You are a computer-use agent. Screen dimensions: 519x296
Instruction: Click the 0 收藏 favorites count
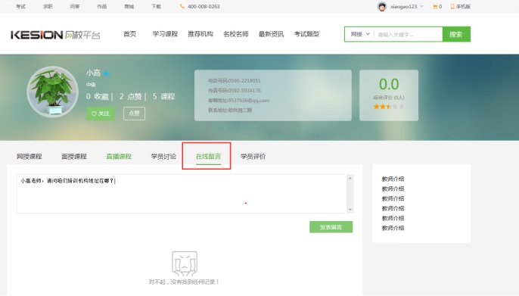98,96
